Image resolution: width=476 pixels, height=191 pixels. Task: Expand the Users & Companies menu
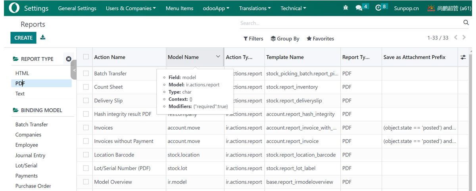(131, 8)
